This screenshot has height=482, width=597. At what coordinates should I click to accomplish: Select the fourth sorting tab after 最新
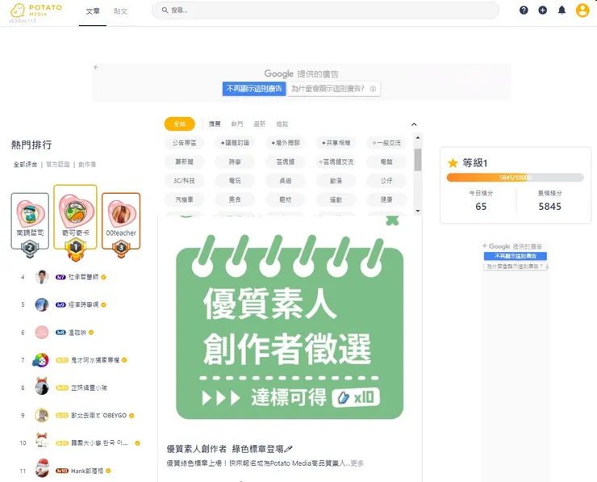pos(282,124)
